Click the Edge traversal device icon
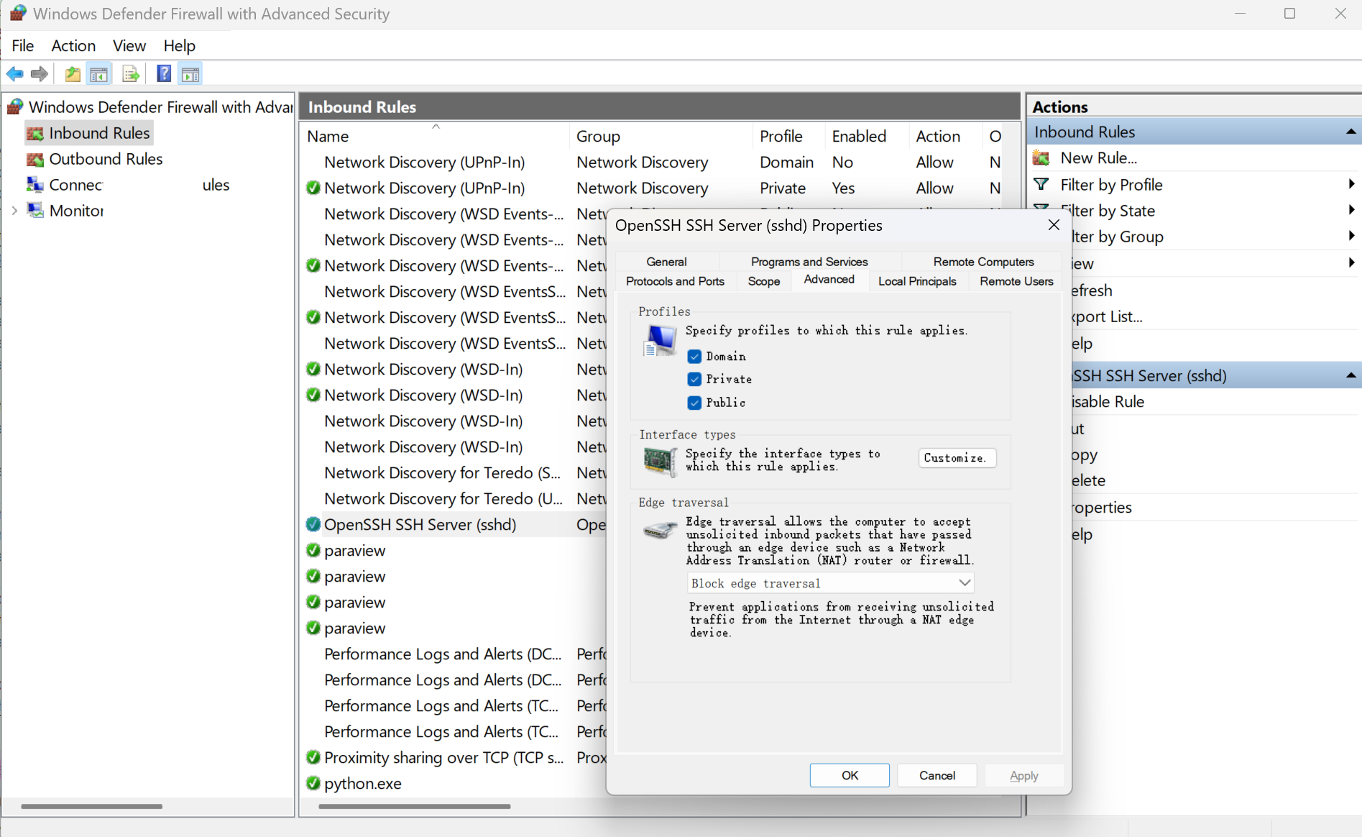Image resolution: width=1362 pixels, height=837 pixels. tap(660, 531)
